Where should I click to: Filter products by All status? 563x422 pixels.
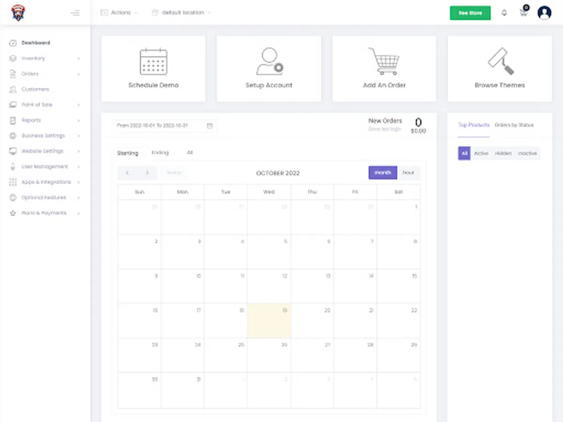464,153
